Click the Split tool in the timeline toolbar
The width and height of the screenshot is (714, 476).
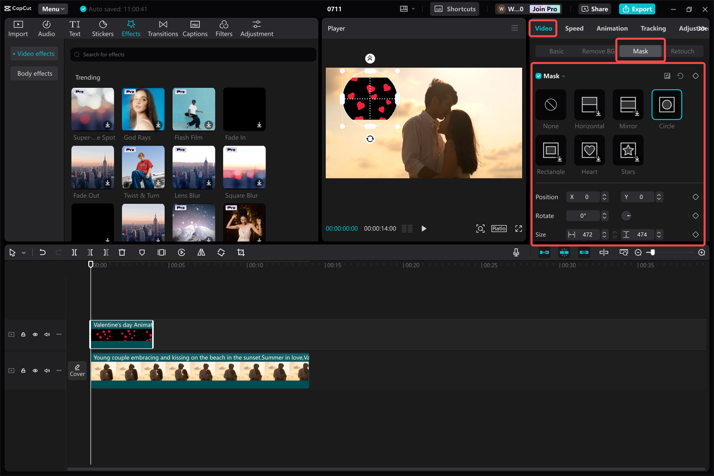click(x=74, y=252)
